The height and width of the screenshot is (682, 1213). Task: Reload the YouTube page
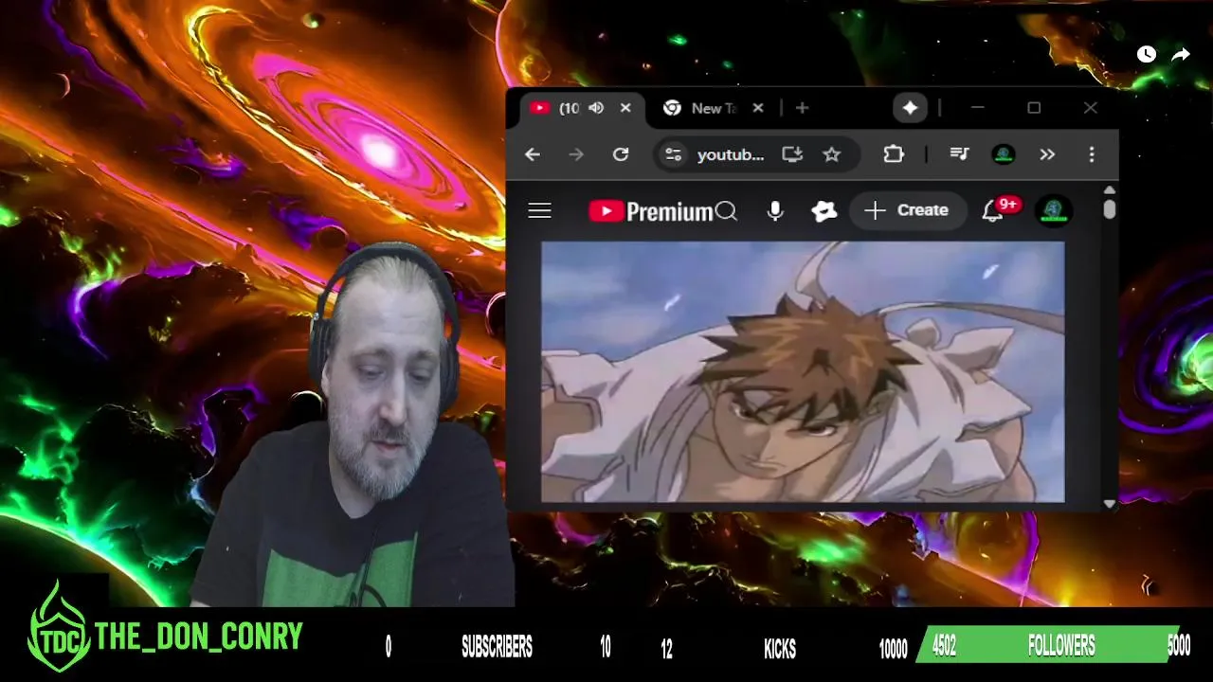(x=621, y=154)
